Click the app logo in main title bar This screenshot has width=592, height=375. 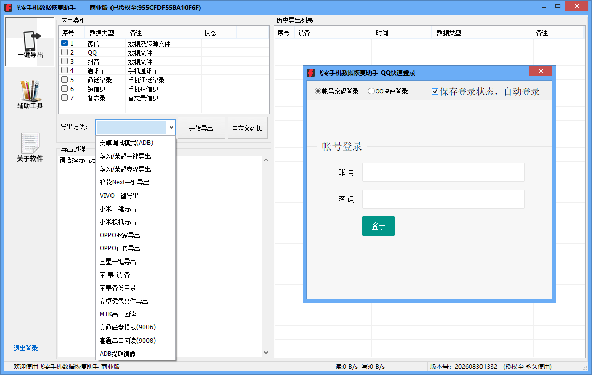click(8, 7)
